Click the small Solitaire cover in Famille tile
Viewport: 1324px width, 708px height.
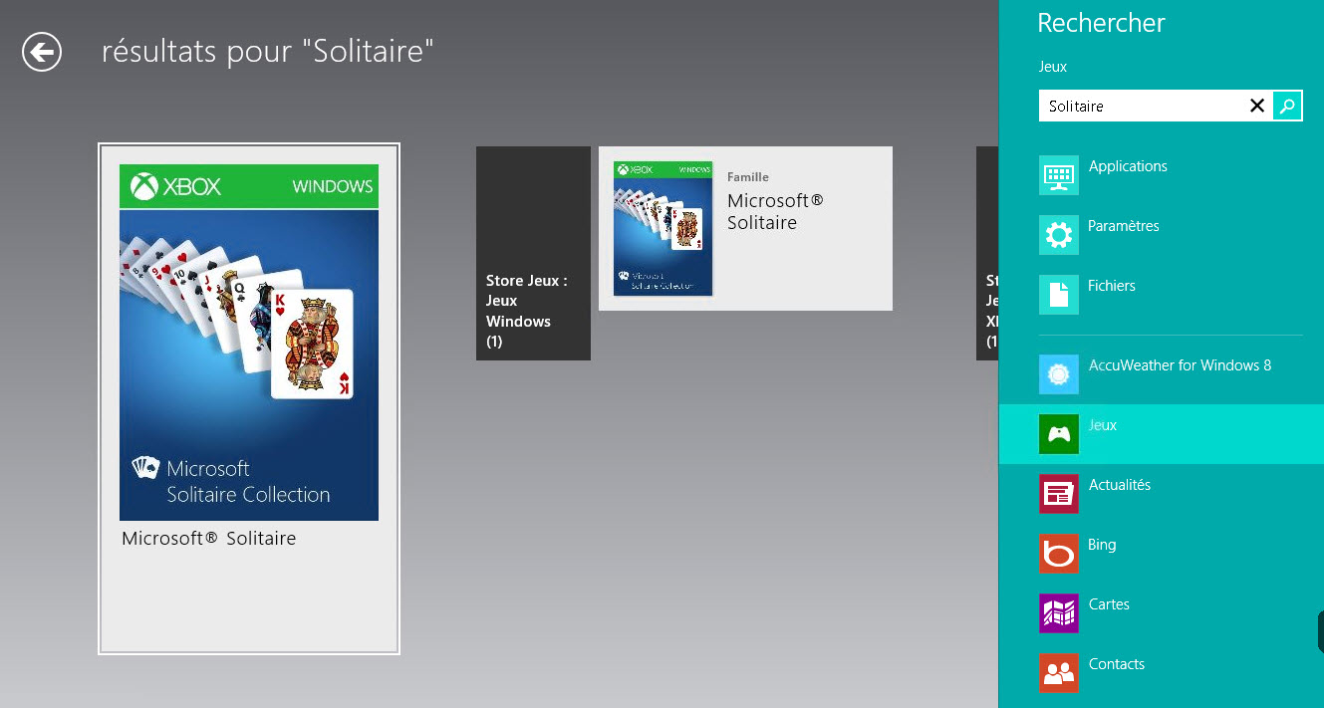coord(663,229)
